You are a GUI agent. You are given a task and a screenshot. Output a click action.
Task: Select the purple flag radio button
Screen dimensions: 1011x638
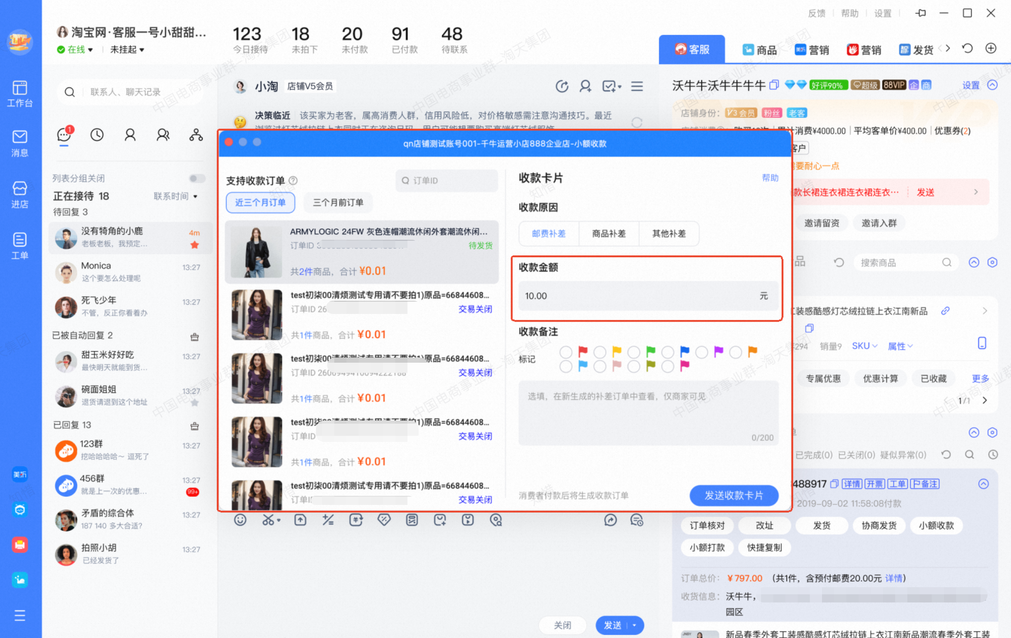click(702, 352)
